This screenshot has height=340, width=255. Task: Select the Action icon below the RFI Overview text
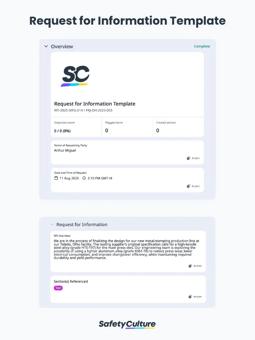pos(190,266)
